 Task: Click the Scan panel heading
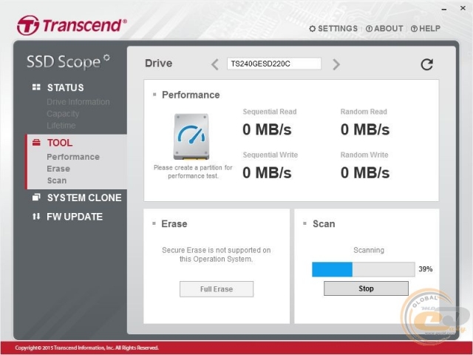[324, 224]
